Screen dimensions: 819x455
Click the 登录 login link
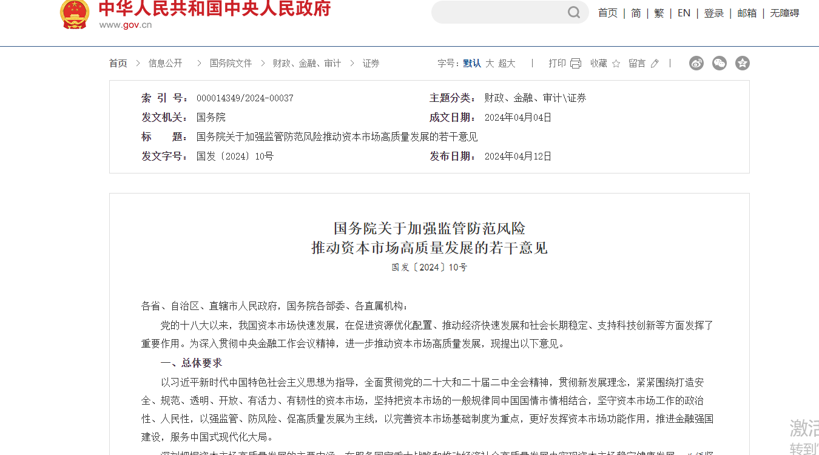click(x=714, y=13)
